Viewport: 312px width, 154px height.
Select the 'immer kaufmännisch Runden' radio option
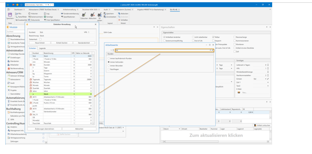pos(109,59)
